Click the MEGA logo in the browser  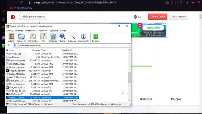(13, 17)
